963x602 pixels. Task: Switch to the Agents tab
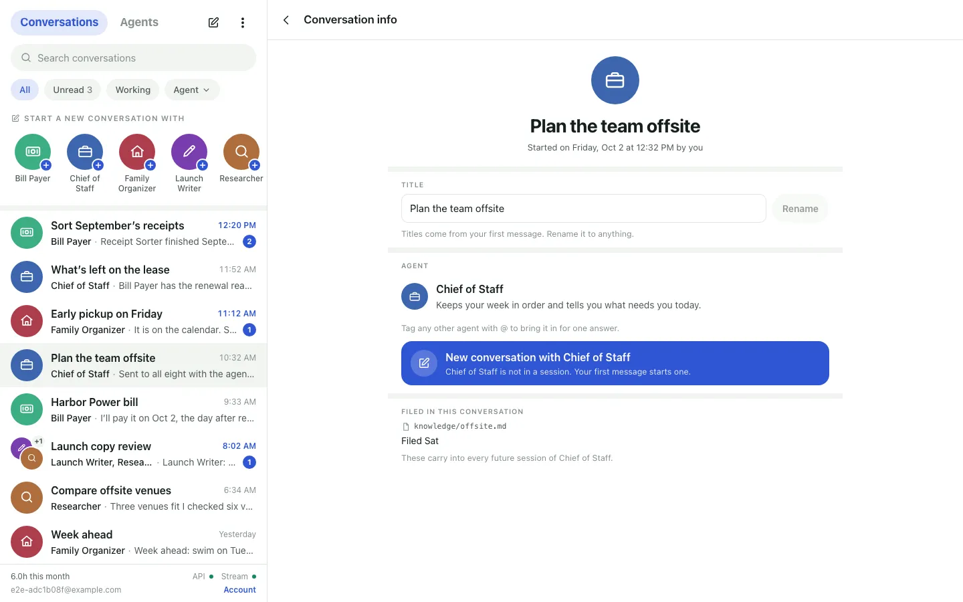(x=139, y=22)
